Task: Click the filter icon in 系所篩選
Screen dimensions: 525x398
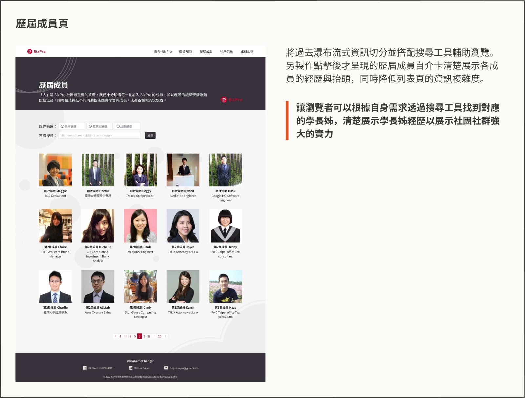Action: (x=62, y=126)
